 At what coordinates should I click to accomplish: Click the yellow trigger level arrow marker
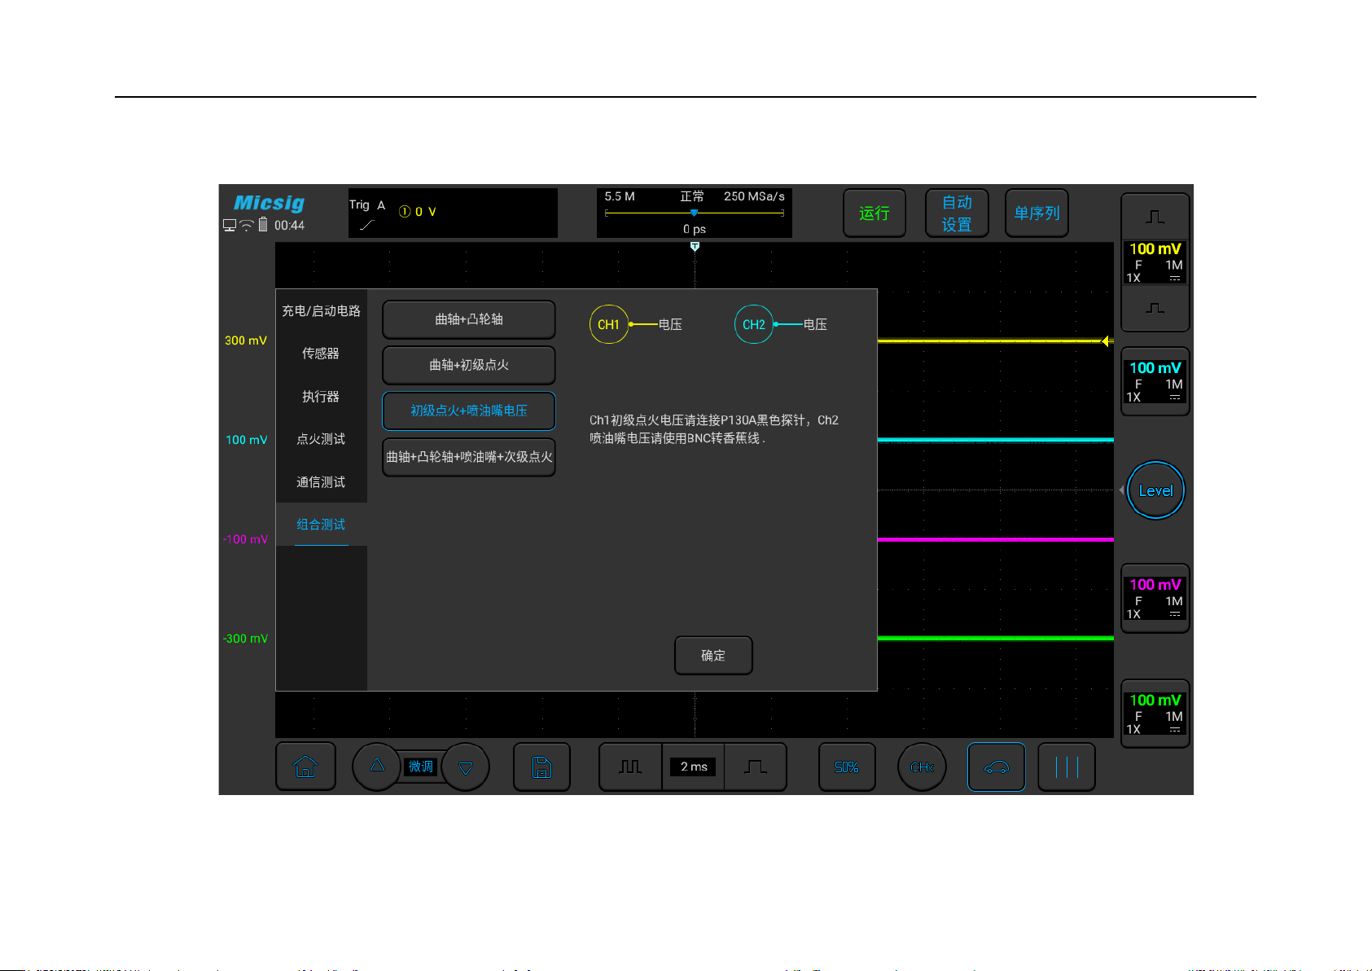[x=1107, y=341]
